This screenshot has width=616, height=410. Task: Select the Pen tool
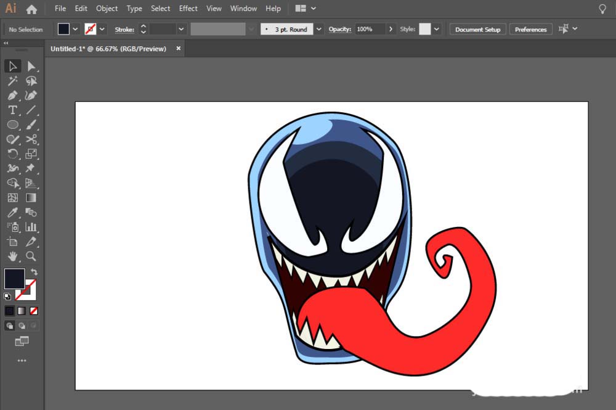12,96
